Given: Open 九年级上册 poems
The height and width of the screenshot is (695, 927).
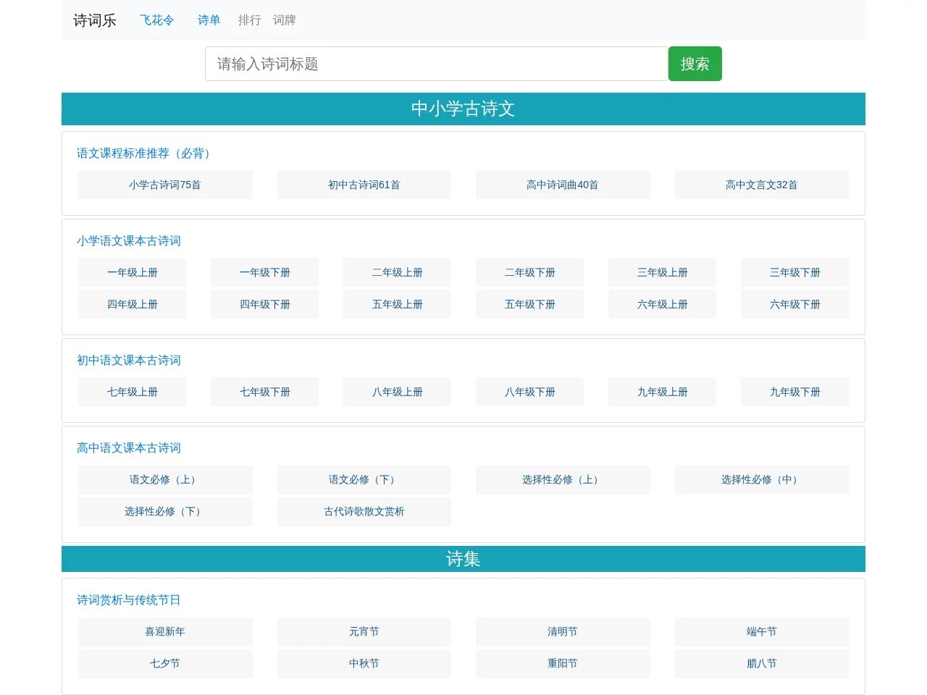Looking at the screenshot, I should tap(662, 392).
